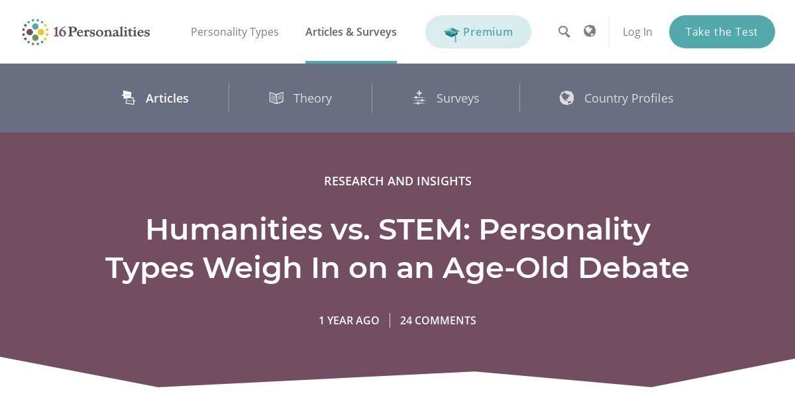Select the Surveys tab label
Image resolution: width=795 pixels, height=417 pixels.
click(458, 98)
